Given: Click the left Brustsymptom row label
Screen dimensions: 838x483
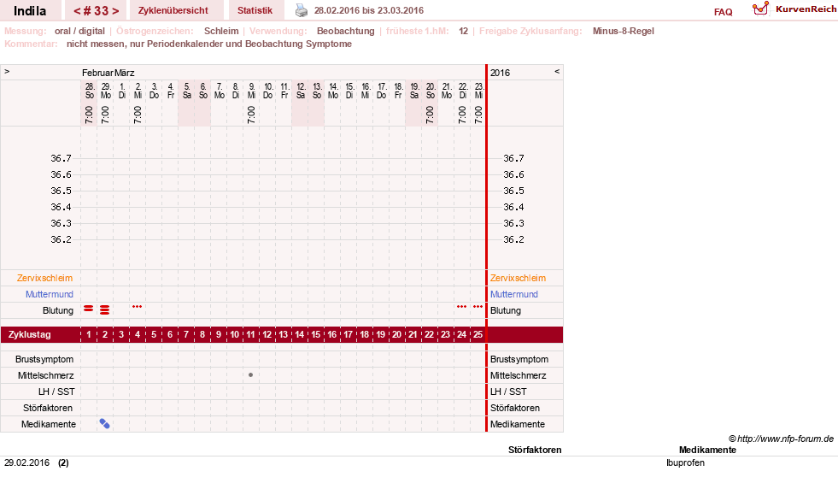Looking at the screenshot, I should pos(44,359).
